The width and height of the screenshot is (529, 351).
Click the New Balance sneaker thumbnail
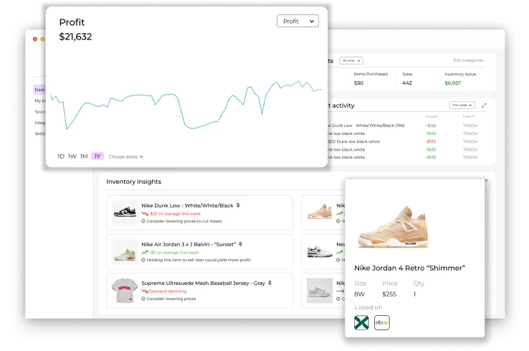[320, 252]
